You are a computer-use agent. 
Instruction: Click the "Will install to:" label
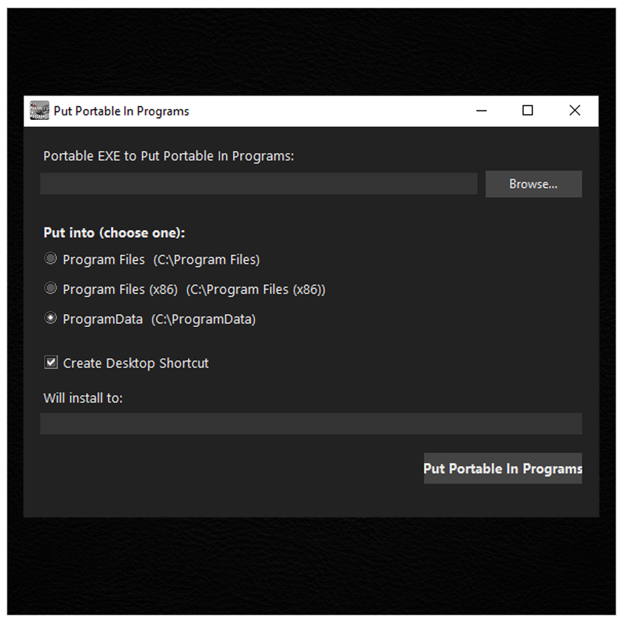[x=83, y=398]
